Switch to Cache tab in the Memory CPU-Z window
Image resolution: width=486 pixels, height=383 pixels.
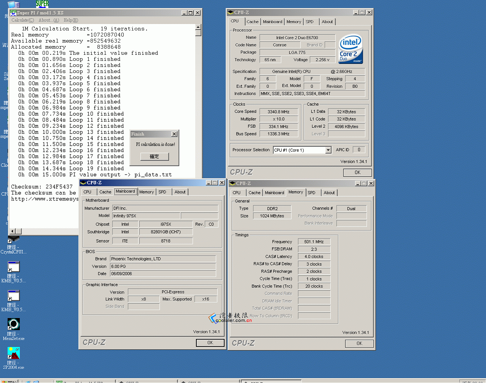[255, 193]
